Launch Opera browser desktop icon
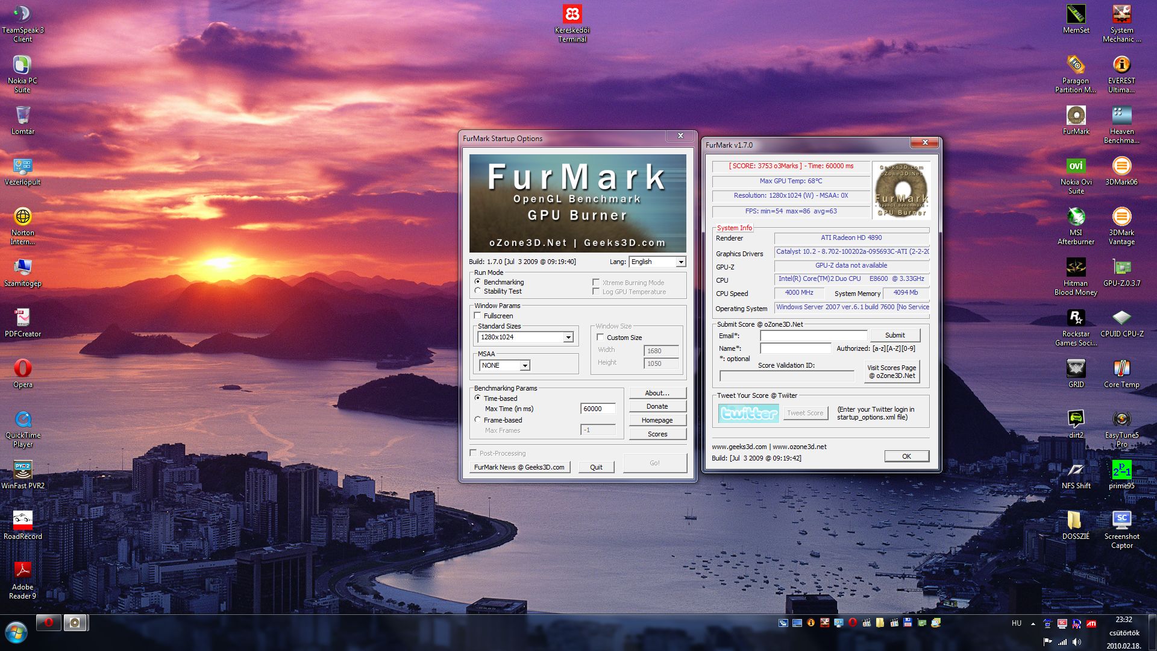Viewport: 1157px width, 651px height. coord(22,374)
